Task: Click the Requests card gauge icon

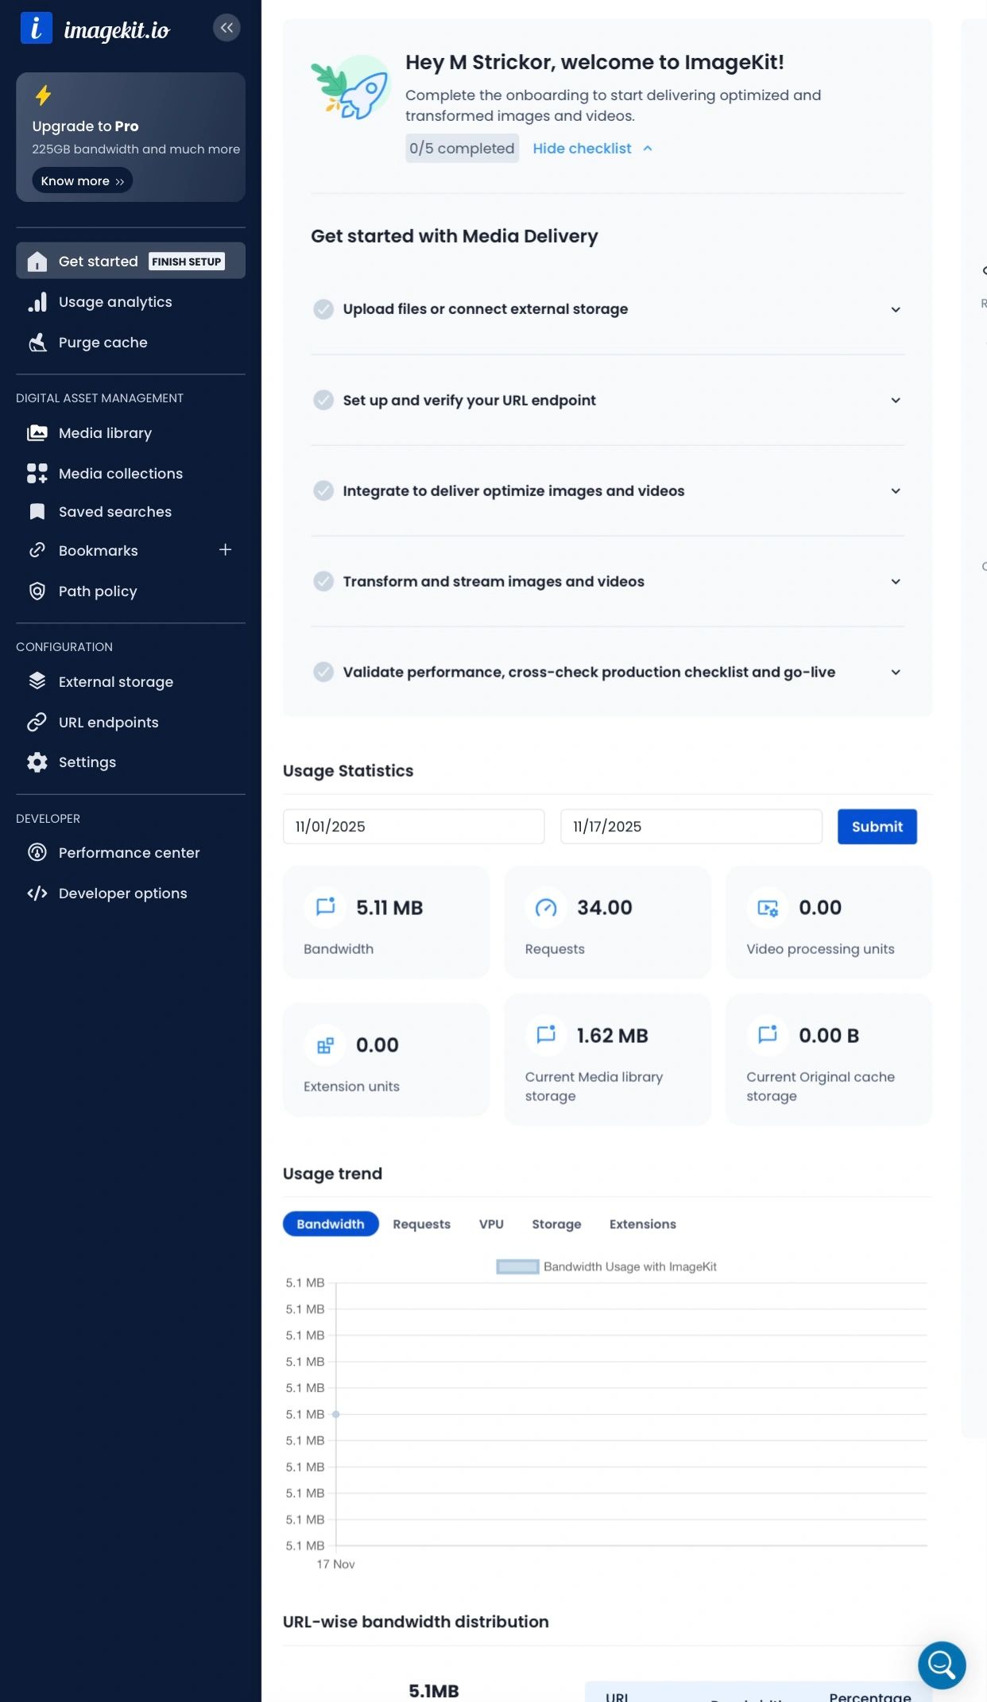Action: pyautogui.click(x=546, y=907)
